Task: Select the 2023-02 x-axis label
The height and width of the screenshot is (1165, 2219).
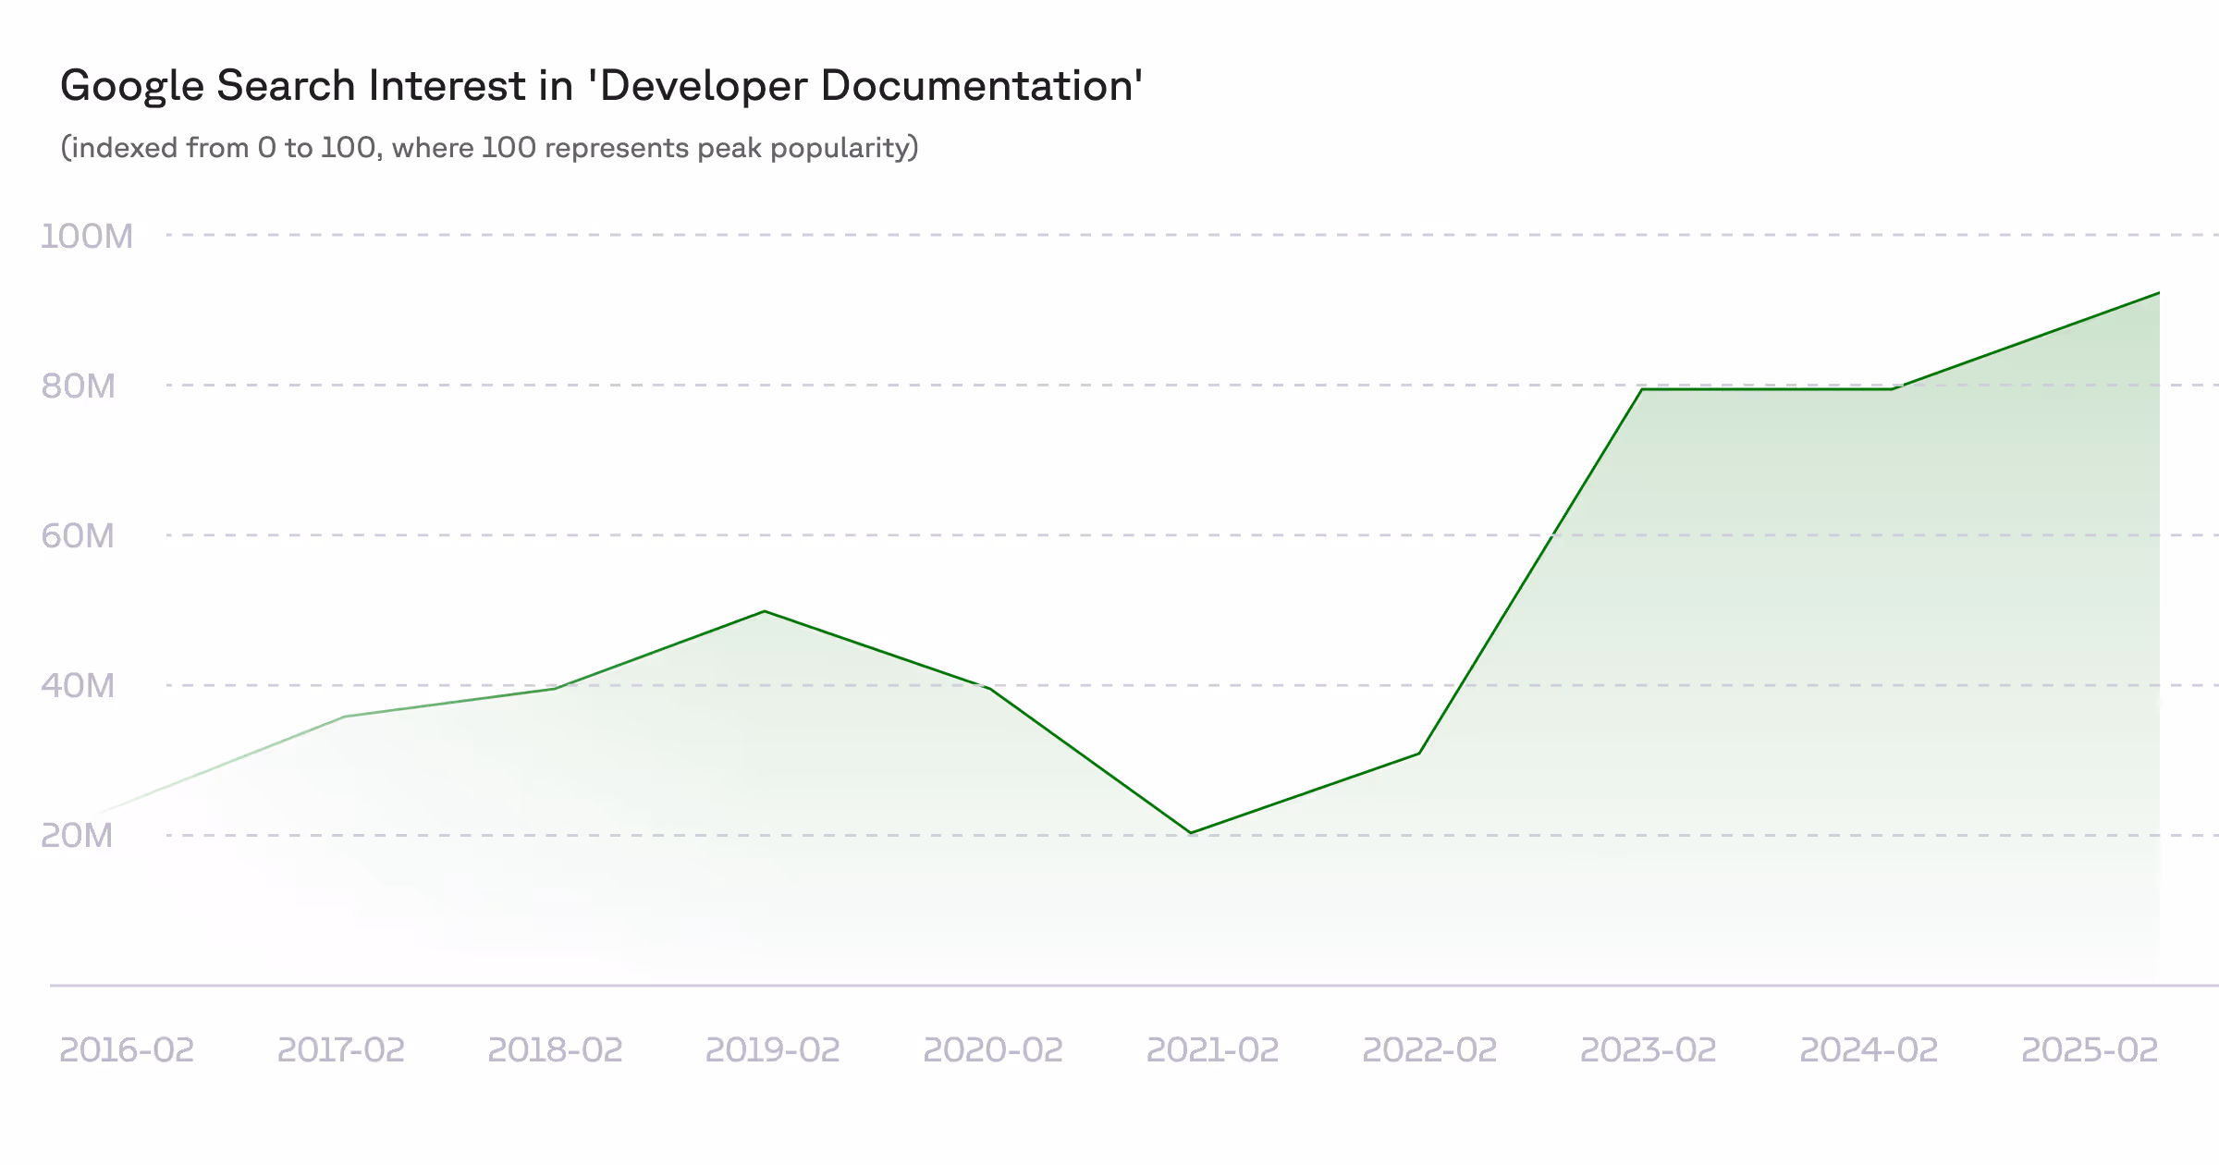Action: click(1648, 1049)
